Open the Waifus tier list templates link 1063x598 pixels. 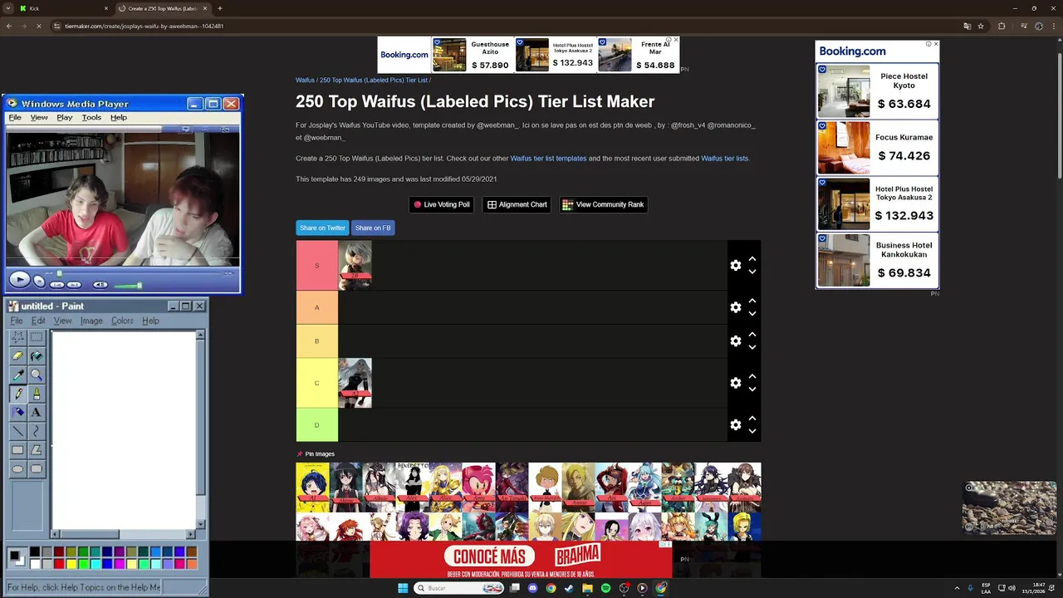coord(548,158)
